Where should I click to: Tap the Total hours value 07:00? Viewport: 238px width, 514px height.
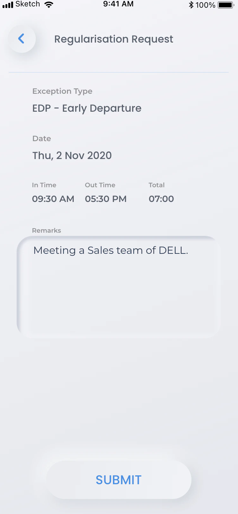(161, 199)
